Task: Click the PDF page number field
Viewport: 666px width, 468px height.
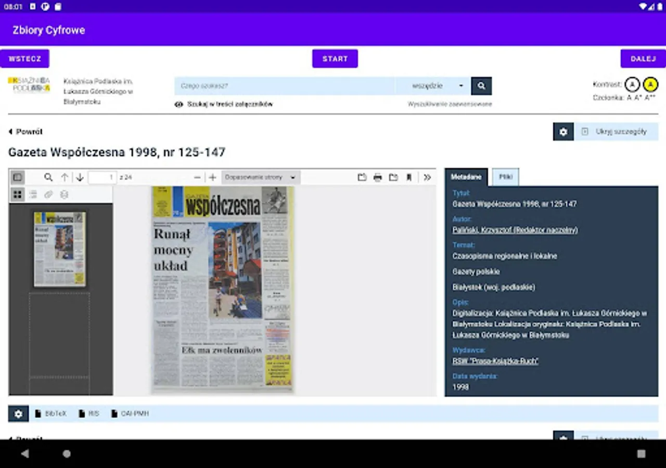Action: (103, 177)
